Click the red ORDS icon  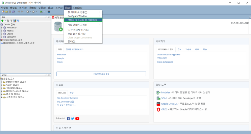[x=158, y=109]
